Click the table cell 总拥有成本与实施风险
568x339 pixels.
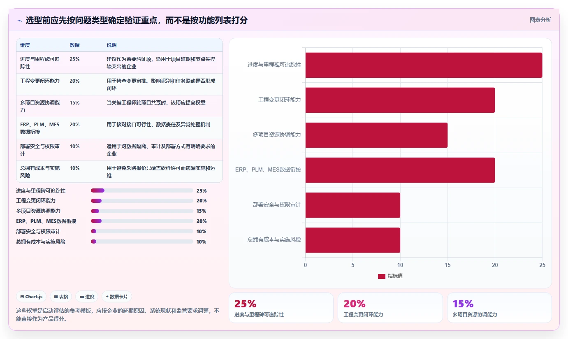40,172
